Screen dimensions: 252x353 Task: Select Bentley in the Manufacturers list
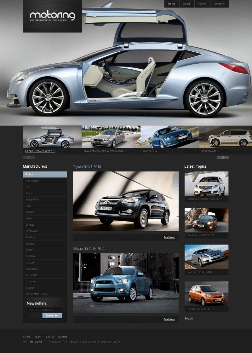45,212
